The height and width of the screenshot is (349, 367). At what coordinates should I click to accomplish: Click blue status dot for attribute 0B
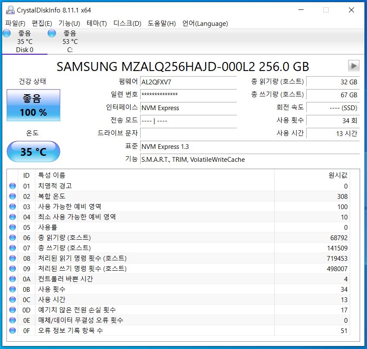pyautogui.click(x=13, y=289)
